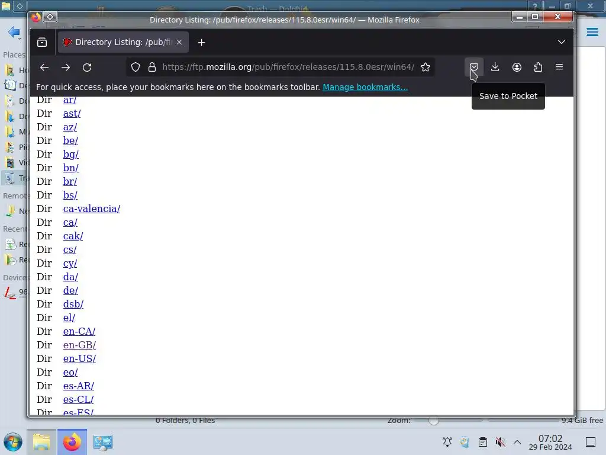Image resolution: width=606 pixels, height=455 pixels.
Task: Open the el/ directory
Action: pos(69,318)
